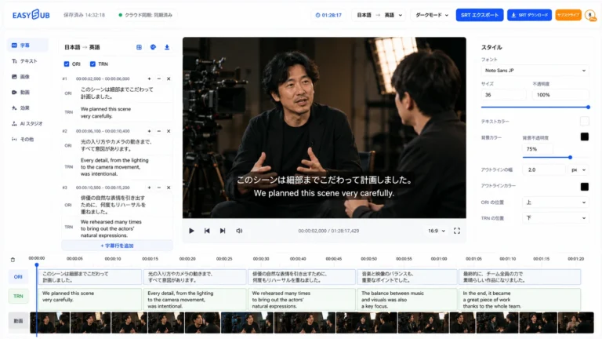Viewport: 602px width, 339px height.
Task: Click the trash icon left of timeline ruler
Action: tap(13, 260)
